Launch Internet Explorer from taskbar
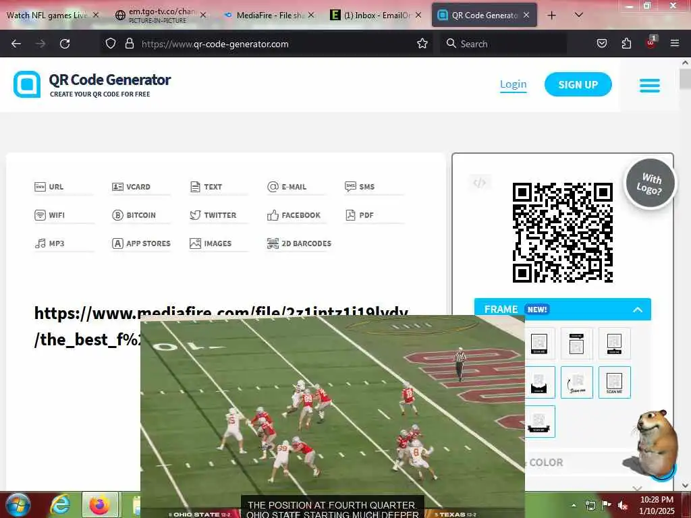691x518 pixels. click(59, 505)
